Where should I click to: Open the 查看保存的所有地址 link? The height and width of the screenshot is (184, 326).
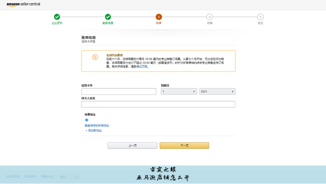97,125
